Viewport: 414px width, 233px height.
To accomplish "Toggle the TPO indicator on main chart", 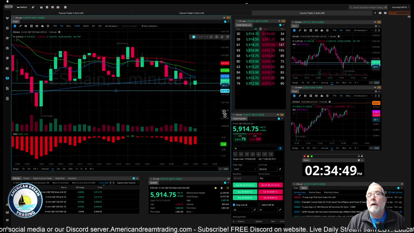I will pyautogui.click(x=55, y=26).
